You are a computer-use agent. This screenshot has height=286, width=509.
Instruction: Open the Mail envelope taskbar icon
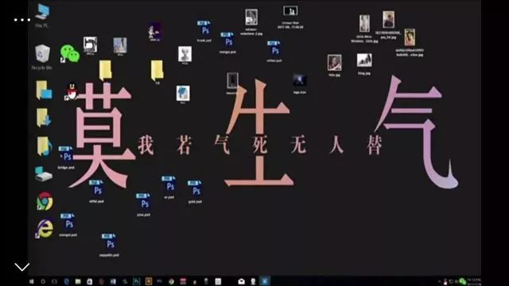pyautogui.click(x=241, y=281)
